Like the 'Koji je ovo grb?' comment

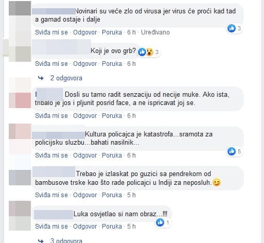pyautogui.click(x=51, y=64)
